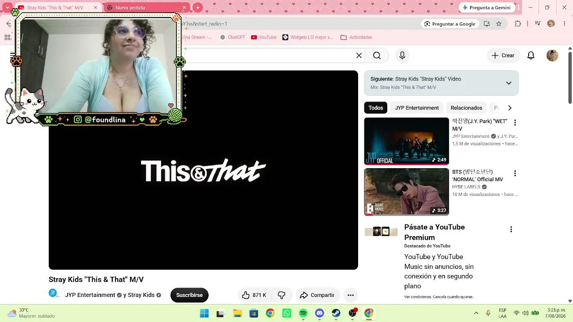
Task: Open the Chrome profile avatar
Action: [x=551, y=24]
